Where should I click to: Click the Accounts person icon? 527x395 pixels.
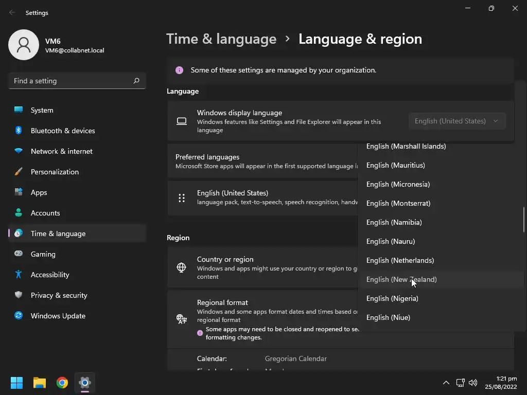point(19,212)
